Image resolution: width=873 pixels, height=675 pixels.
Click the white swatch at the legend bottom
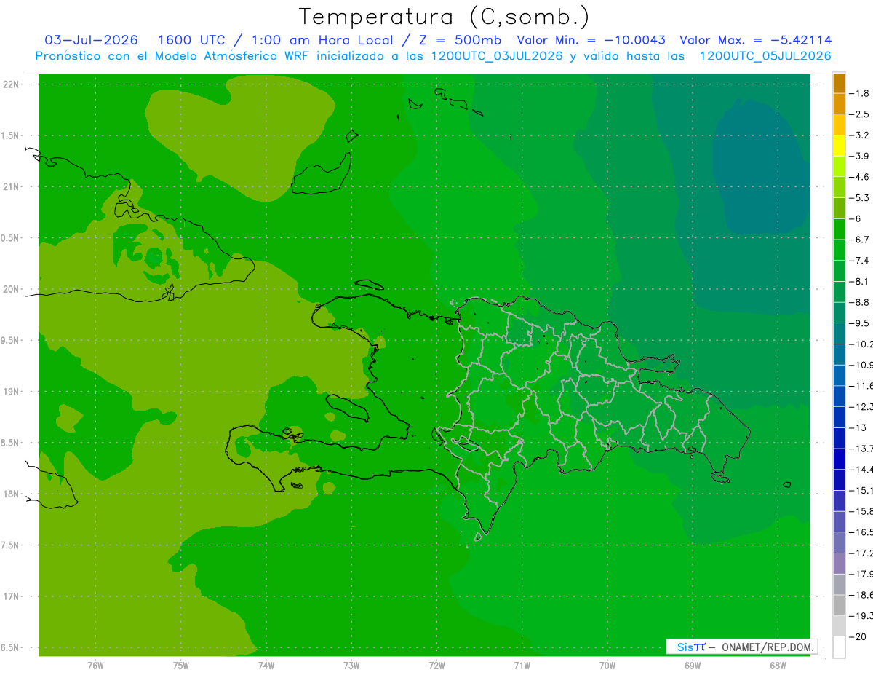pyautogui.click(x=839, y=647)
